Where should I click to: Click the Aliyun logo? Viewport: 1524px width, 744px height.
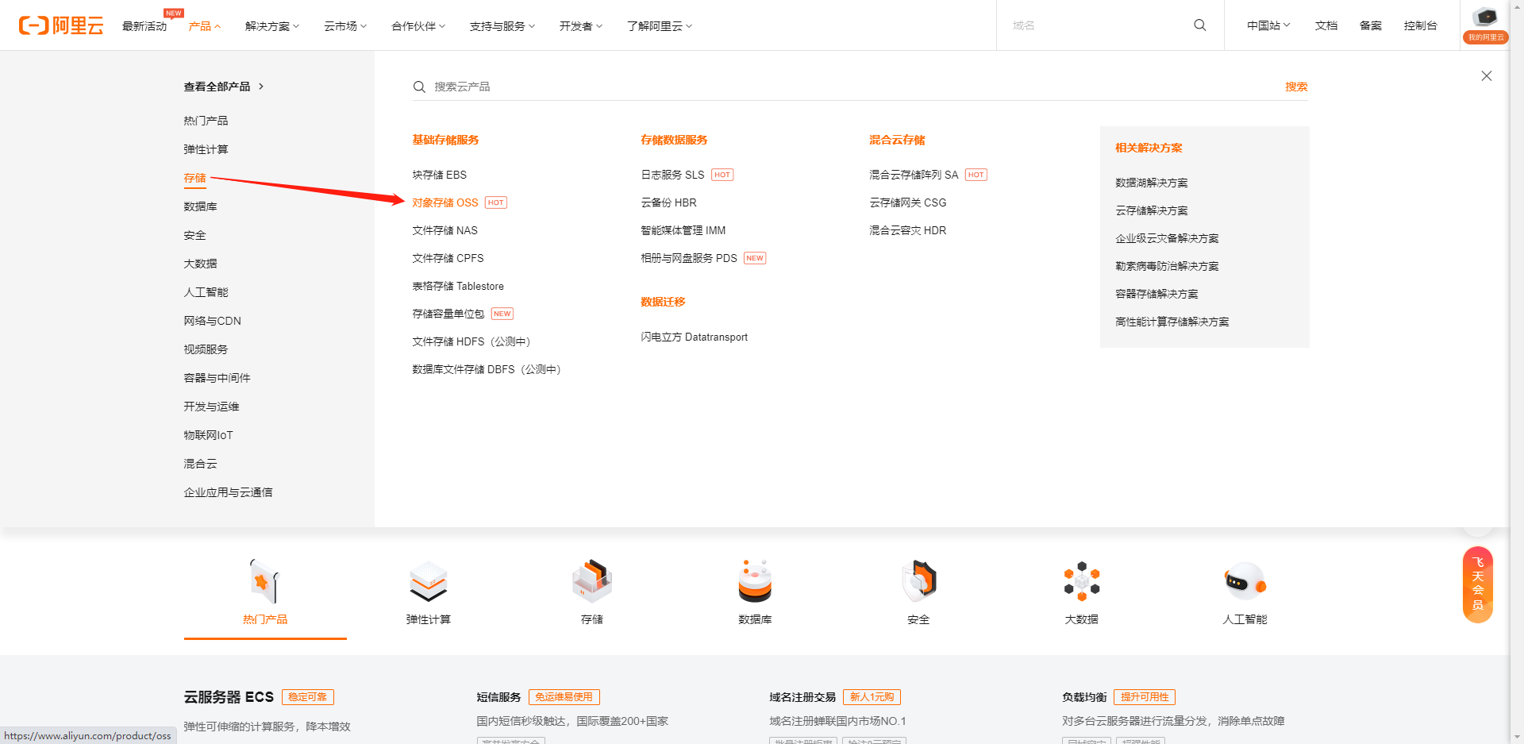click(61, 25)
